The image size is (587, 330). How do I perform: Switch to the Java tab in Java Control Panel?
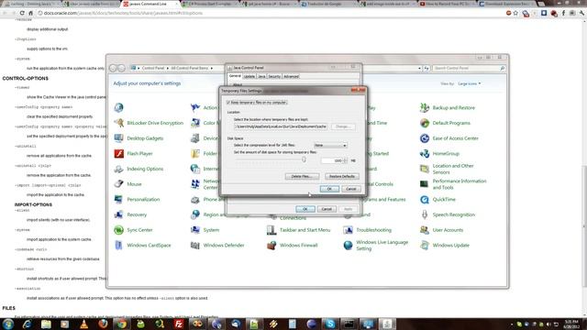(261, 76)
